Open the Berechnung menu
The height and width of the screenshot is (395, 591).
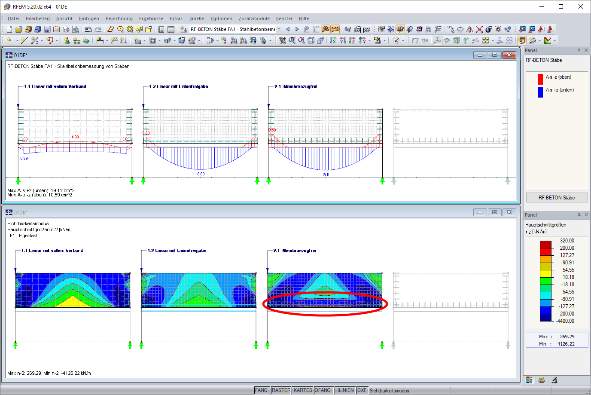119,18
